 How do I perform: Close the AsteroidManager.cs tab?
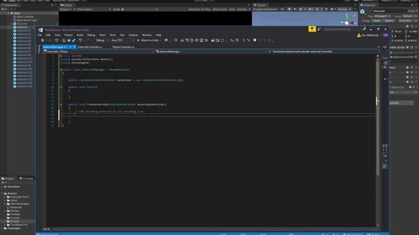tap(74, 47)
